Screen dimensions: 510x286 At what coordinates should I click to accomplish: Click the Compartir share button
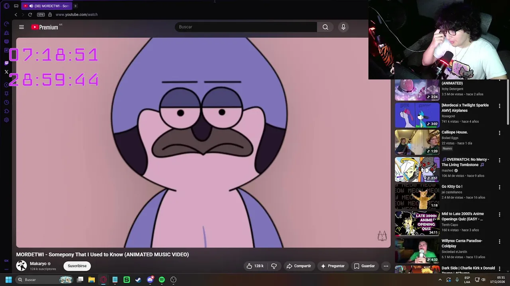[298, 266]
